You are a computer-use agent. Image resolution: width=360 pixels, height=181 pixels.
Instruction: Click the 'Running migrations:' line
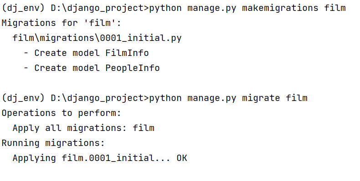point(53,143)
